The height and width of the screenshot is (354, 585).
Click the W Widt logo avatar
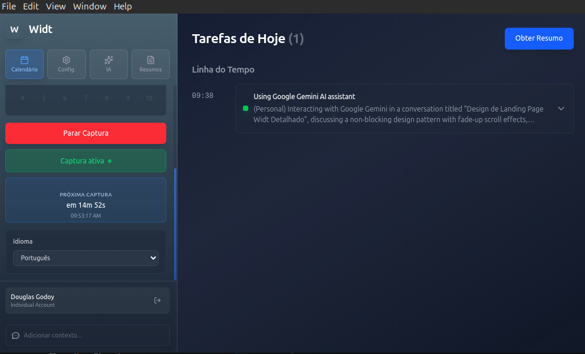click(x=14, y=29)
